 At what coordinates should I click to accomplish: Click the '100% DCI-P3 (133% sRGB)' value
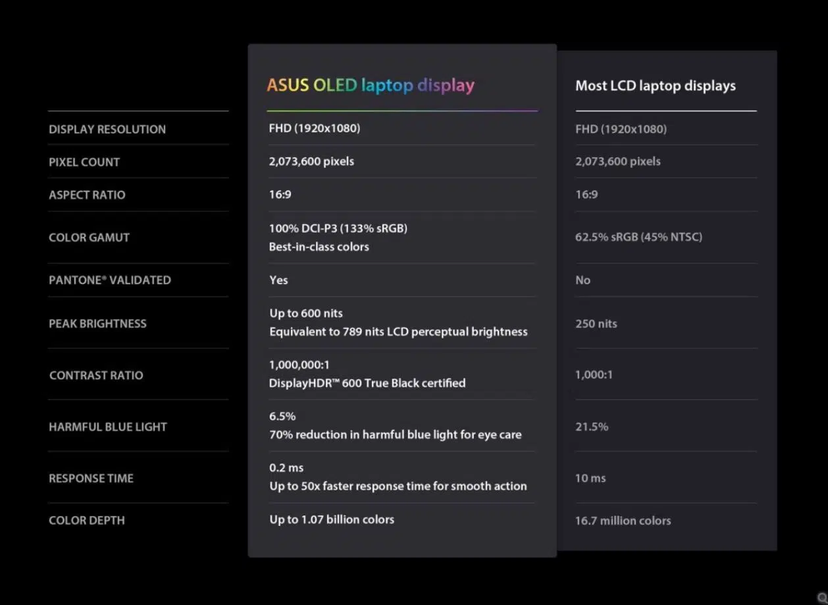[x=338, y=228]
